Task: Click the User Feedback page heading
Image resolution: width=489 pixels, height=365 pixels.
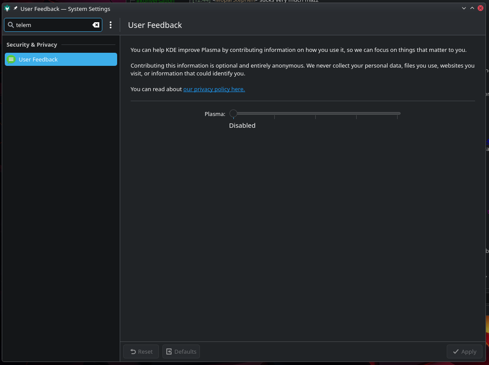Action: point(155,25)
